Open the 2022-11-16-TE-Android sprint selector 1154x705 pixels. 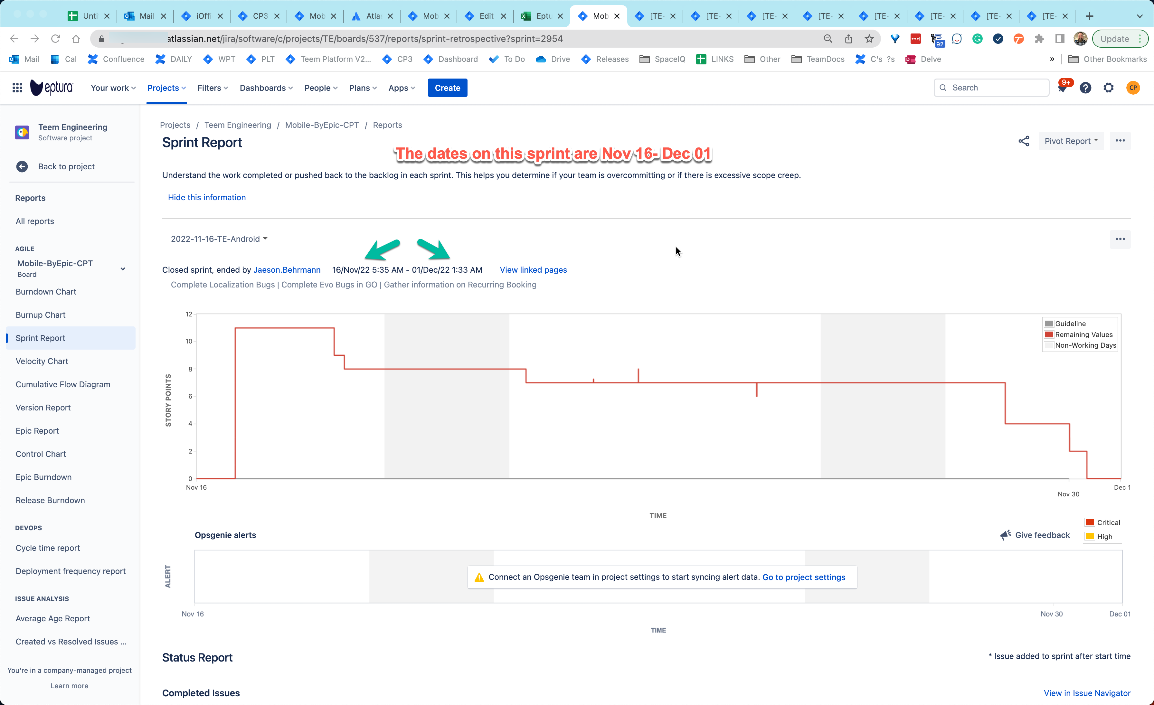click(x=219, y=239)
